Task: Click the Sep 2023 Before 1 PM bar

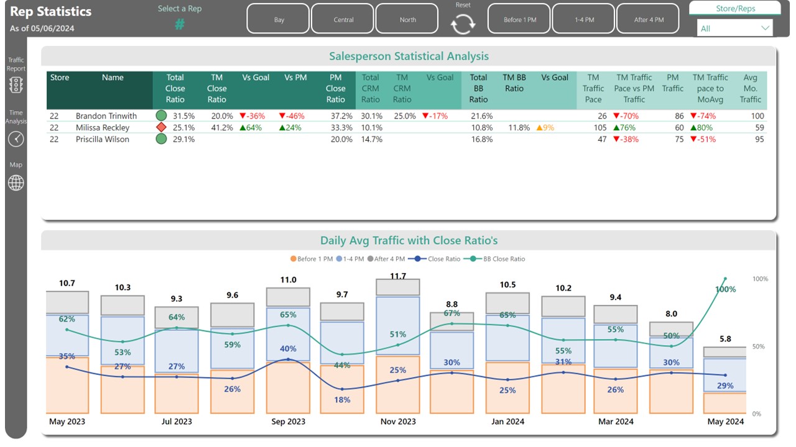Action: pyautogui.click(x=288, y=387)
